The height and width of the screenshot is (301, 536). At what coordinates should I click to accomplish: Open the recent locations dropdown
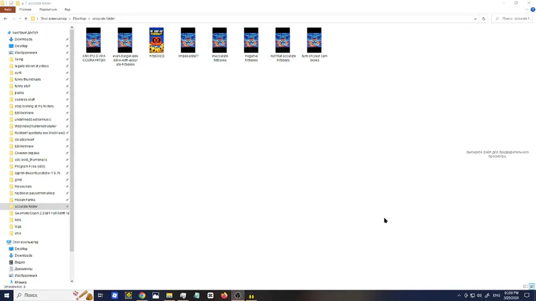(20, 19)
